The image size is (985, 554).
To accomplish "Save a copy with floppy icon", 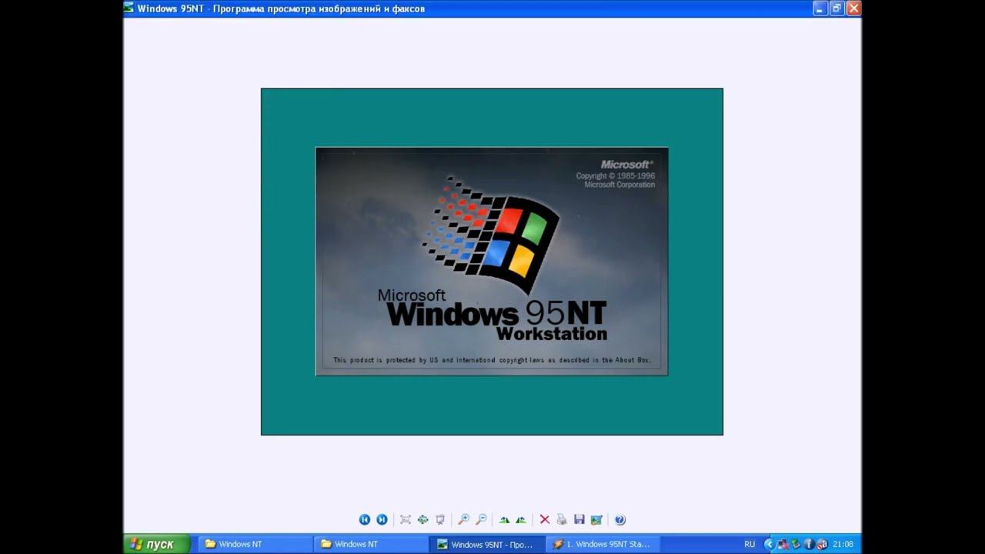I will [x=579, y=520].
